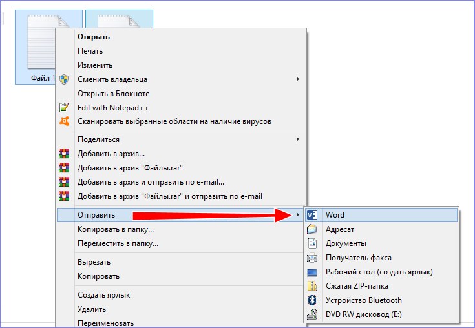Expand the Поделиться submenu arrow

[298, 139]
